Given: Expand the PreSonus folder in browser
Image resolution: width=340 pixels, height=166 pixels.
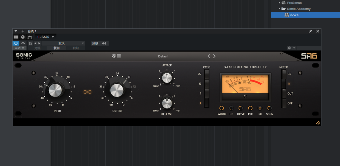Looking at the screenshot, I should pyautogui.click(x=279, y=3).
